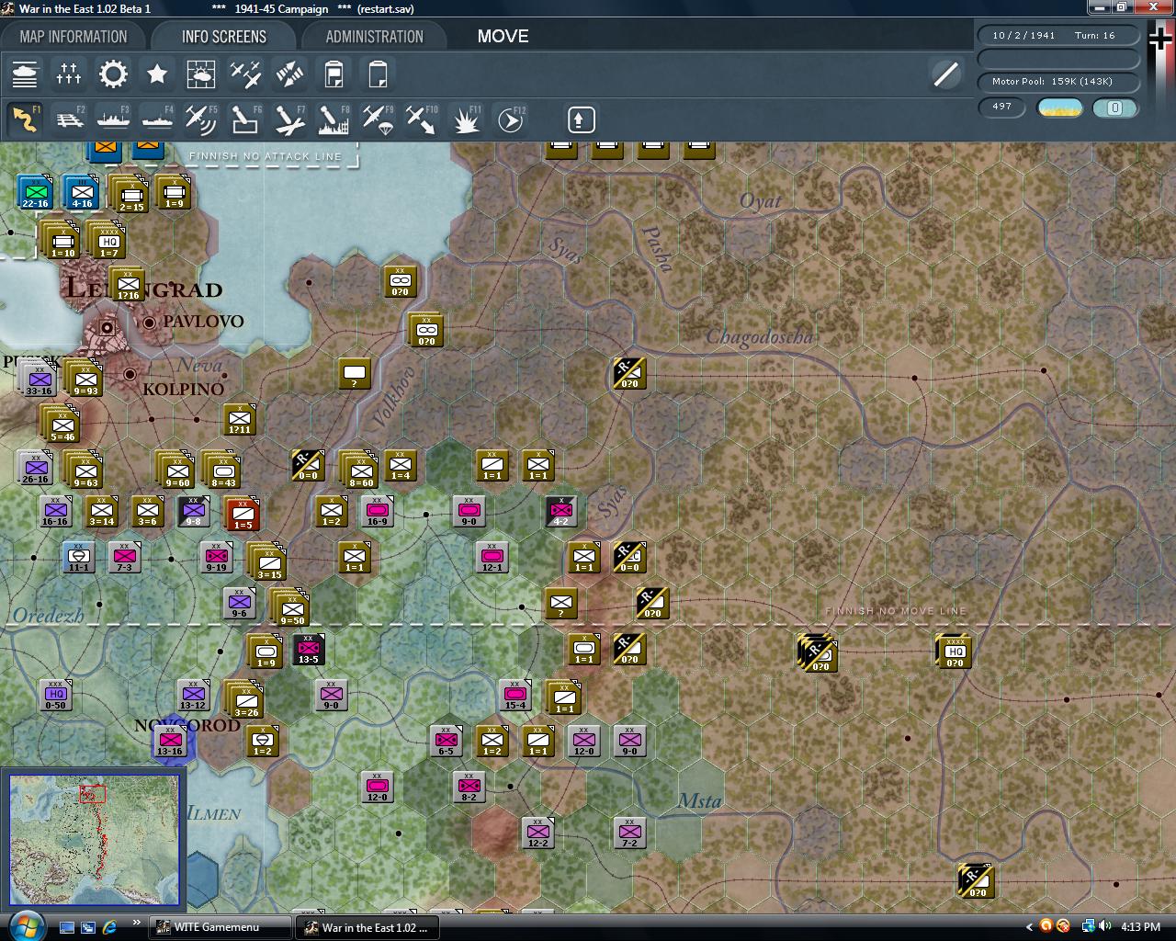
Task: Click the 4:13 PM system clock
Action: [x=1140, y=927]
